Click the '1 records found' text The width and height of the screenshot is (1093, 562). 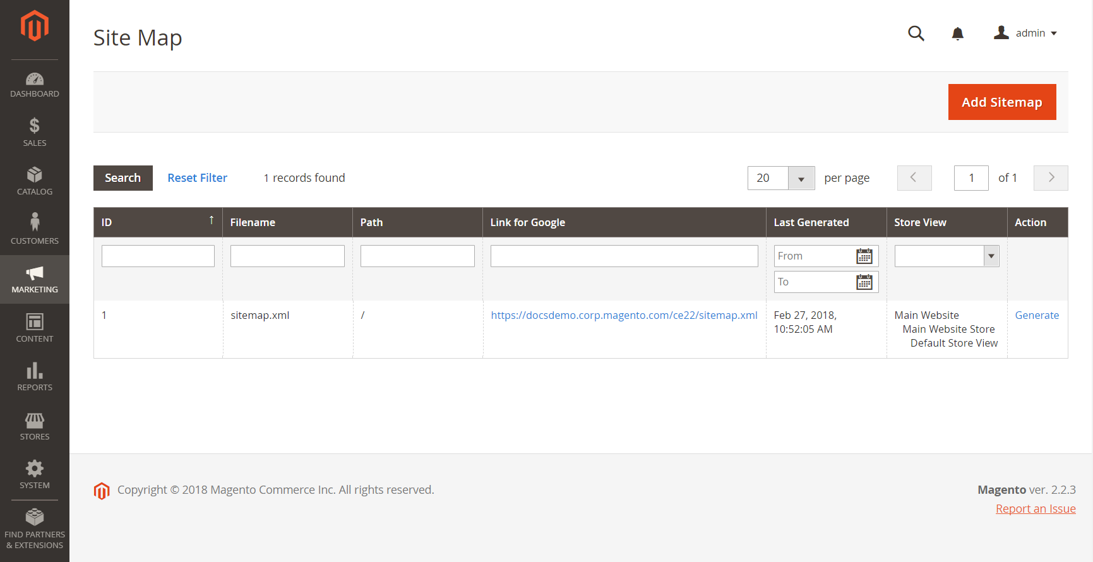[304, 178]
